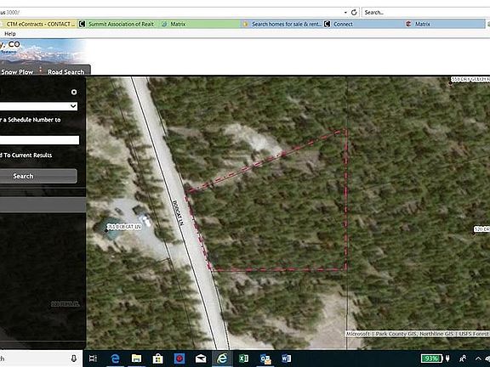Open the Mail app from the taskbar

tap(201, 359)
